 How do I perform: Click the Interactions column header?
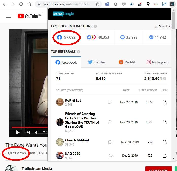coord(148,90)
